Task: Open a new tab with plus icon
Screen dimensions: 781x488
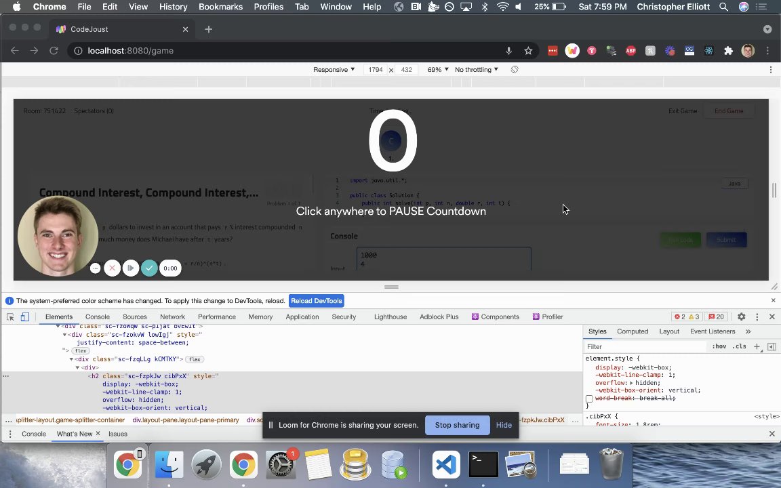Action: (209, 29)
